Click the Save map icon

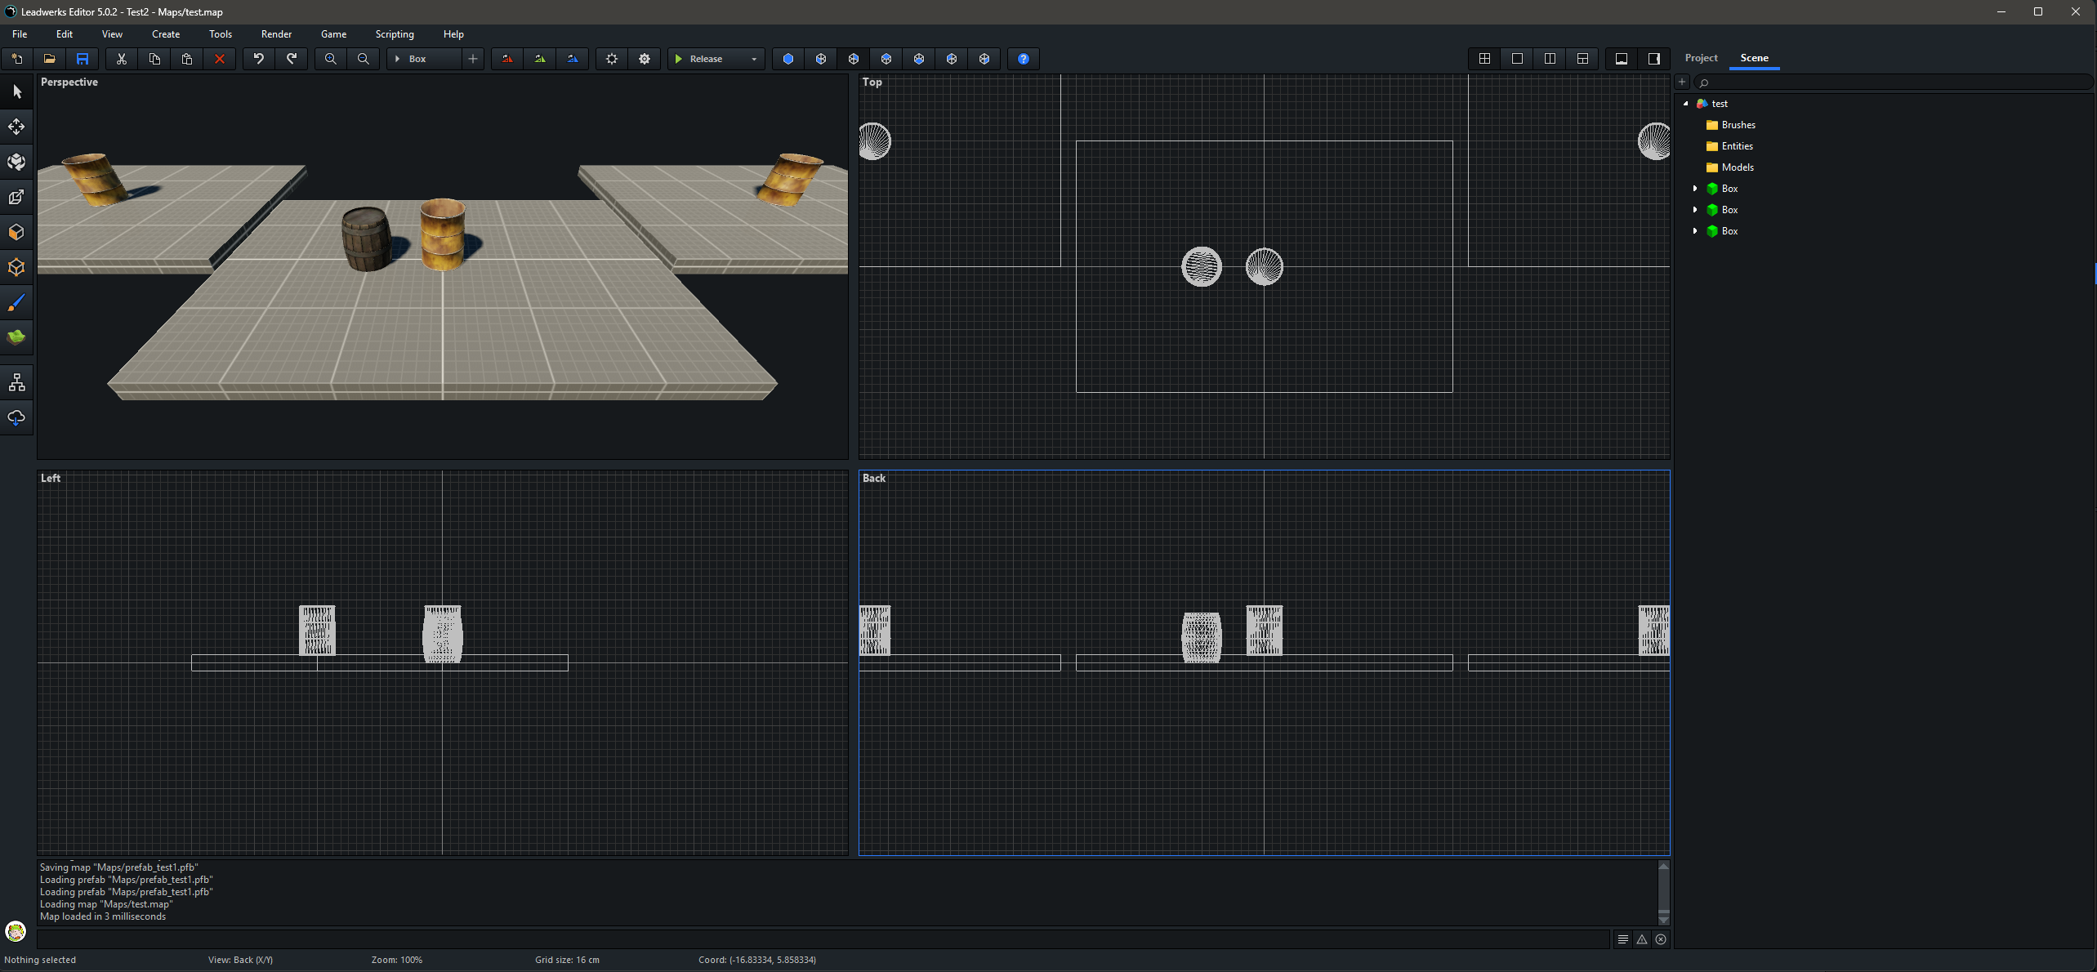(82, 59)
